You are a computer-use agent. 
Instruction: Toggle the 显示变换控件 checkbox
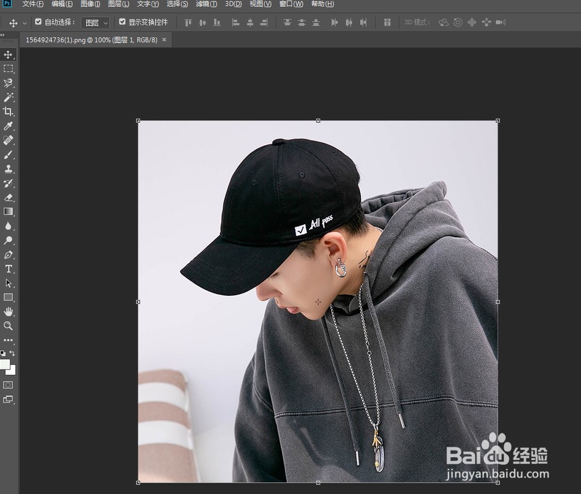(122, 22)
